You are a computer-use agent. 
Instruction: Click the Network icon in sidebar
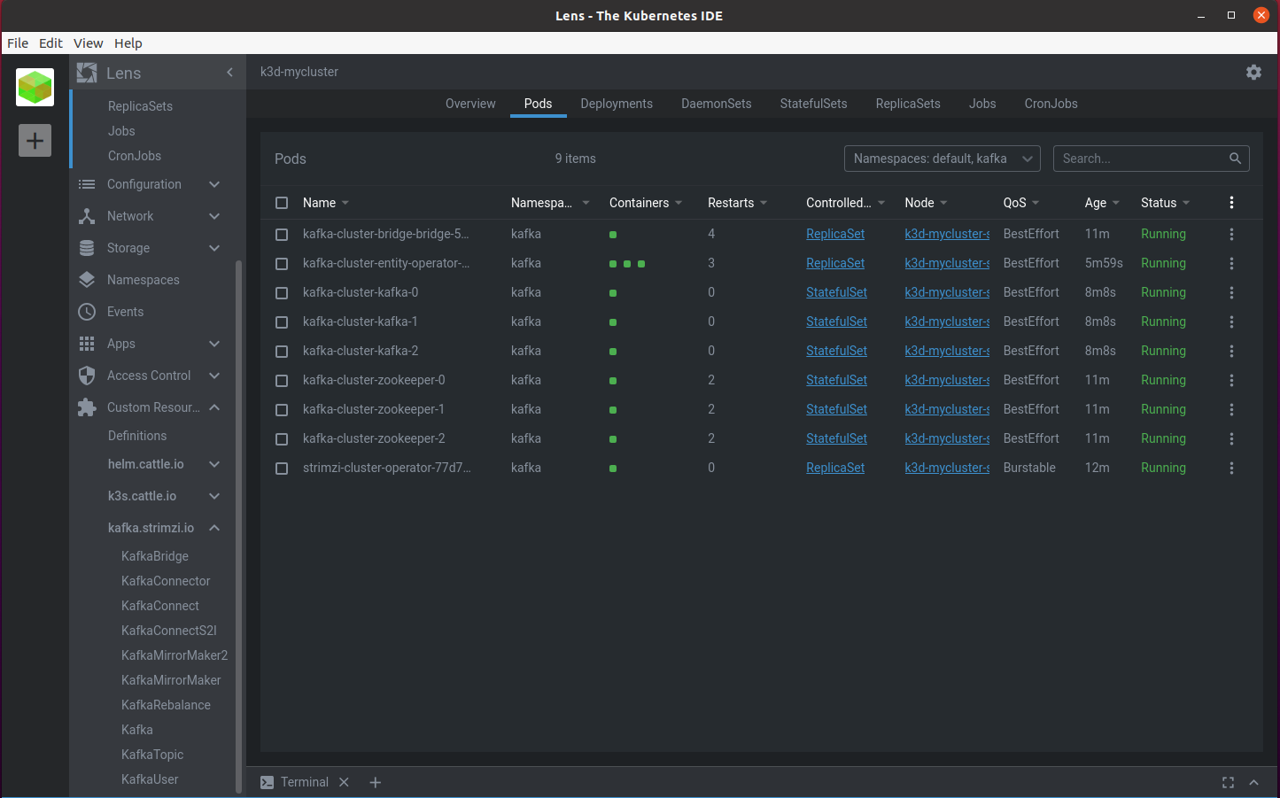pyautogui.click(x=87, y=216)
